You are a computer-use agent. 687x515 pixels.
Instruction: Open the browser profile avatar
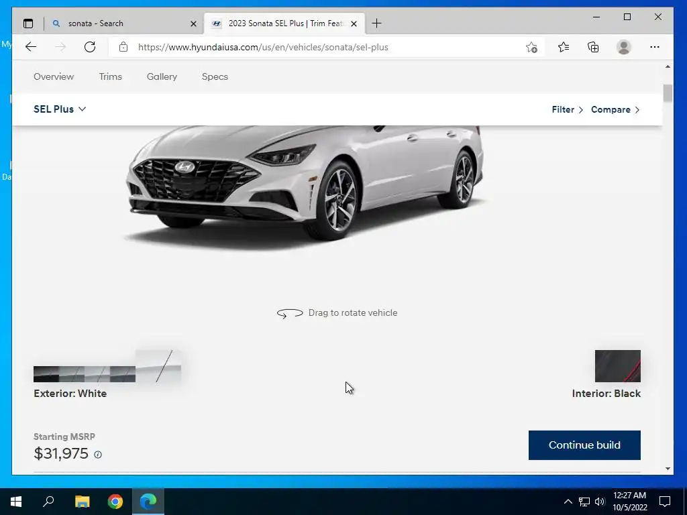point(623,47)
